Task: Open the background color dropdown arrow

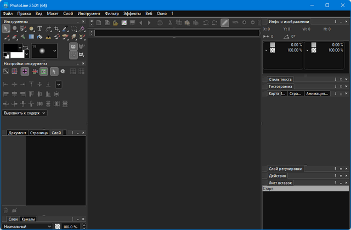Action: coord(27,54)
